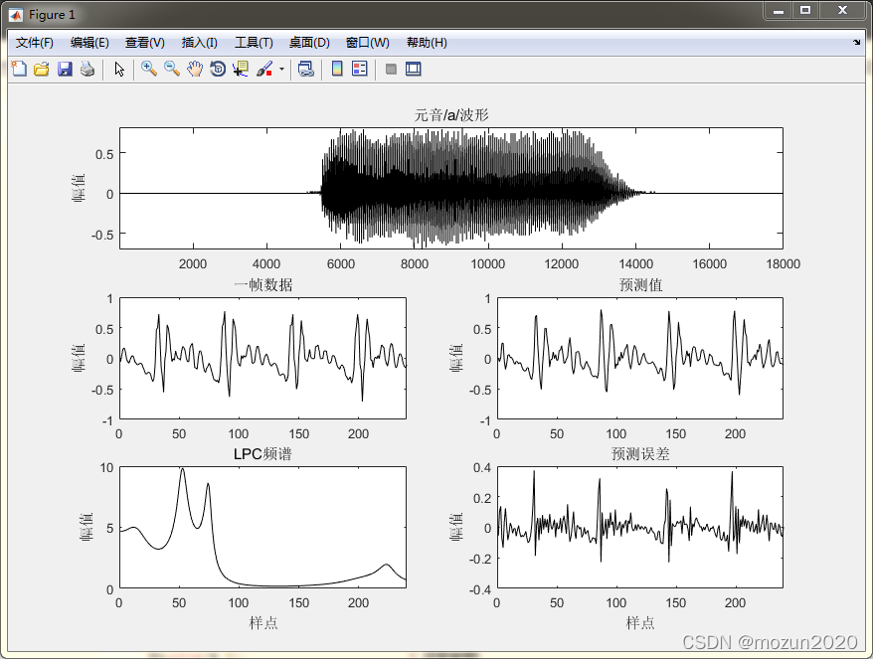Viewport: 873px width, 659px height.
Task: Select the Rotate 3D tool
Action: [x=218, y=69]
